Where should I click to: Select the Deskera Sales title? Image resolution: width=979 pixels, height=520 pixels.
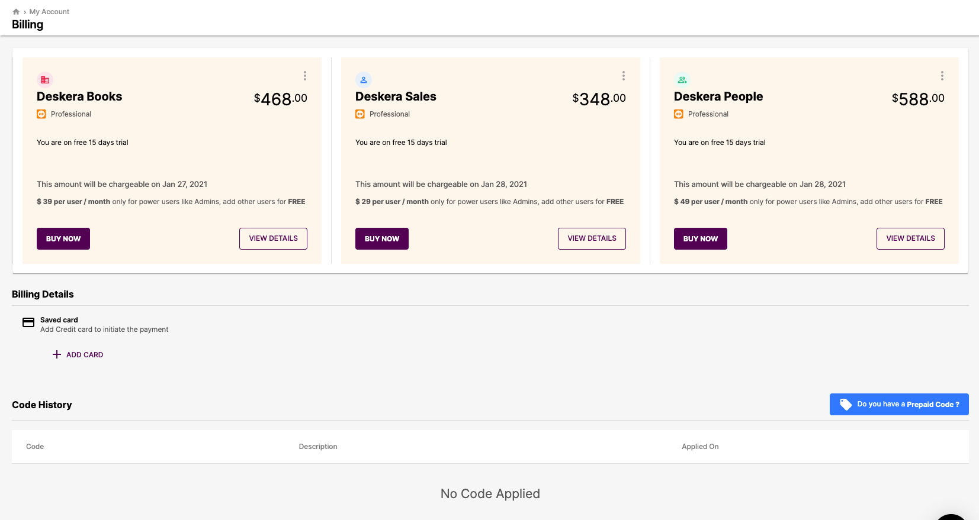396,96
